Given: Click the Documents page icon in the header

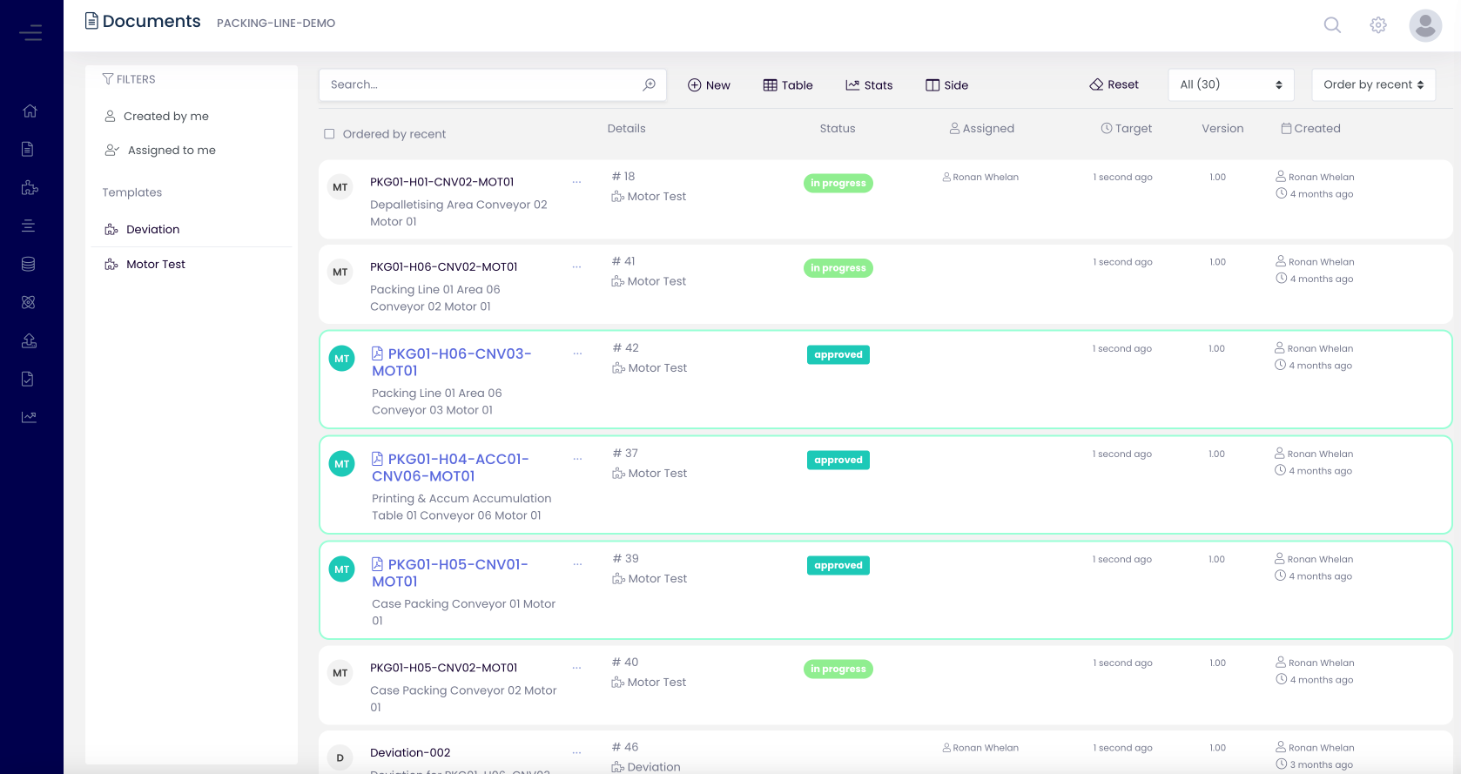Looking at the screenshot, I should [x=91, y=21].
